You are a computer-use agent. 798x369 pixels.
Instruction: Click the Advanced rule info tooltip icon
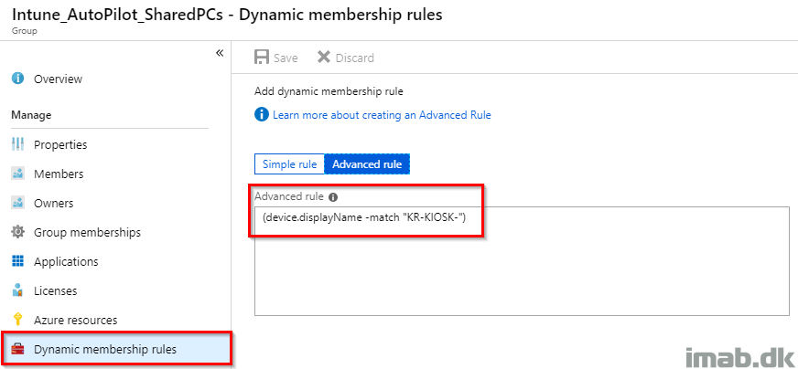click(x=333, y=196)
